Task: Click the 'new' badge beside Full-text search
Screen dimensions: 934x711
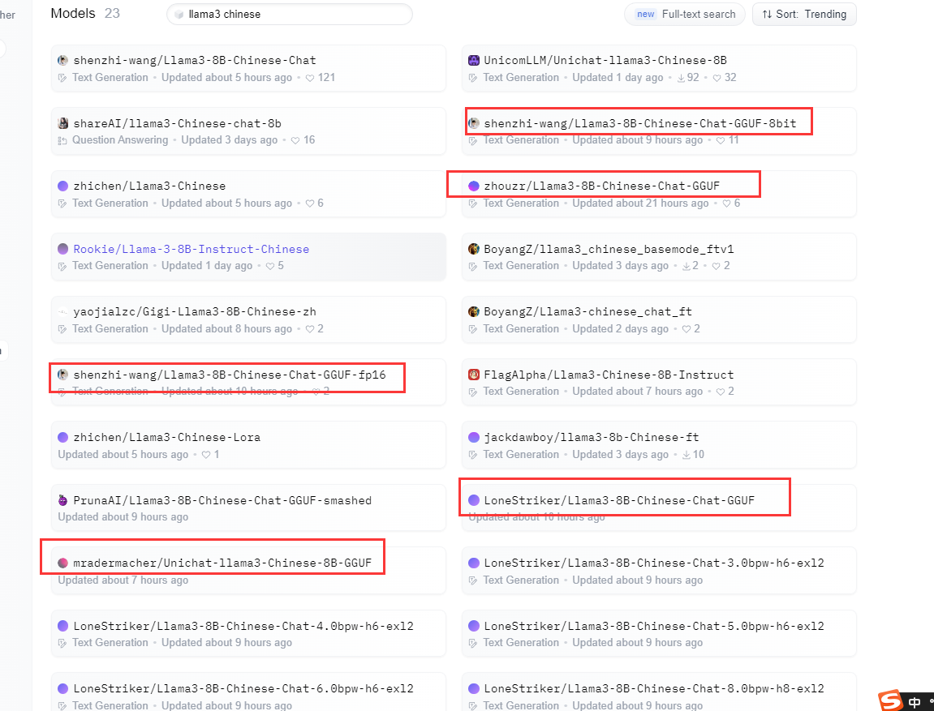Action: [x=646, y=15]
